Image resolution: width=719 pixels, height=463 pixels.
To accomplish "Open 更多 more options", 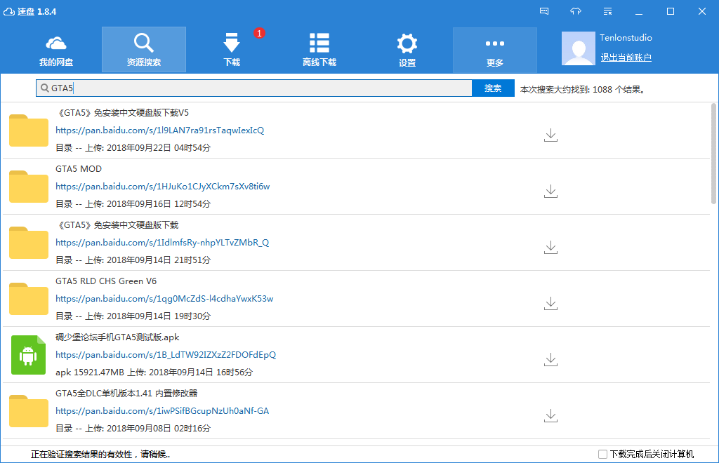I will pos(495,50).
